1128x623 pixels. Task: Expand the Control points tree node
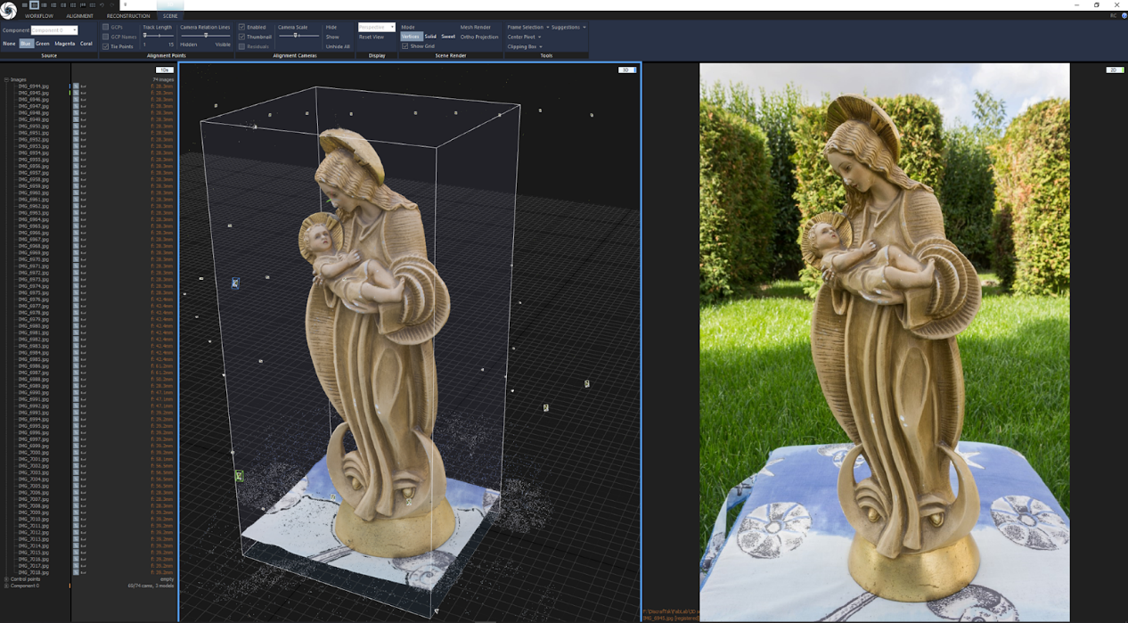pos(6,579)
